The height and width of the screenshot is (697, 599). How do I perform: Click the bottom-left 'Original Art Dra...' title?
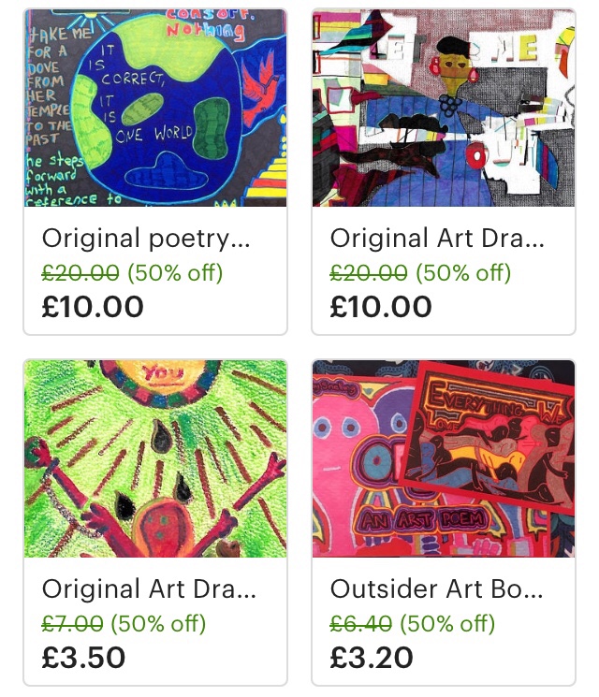pyautogui.click(x=149, y=589)
